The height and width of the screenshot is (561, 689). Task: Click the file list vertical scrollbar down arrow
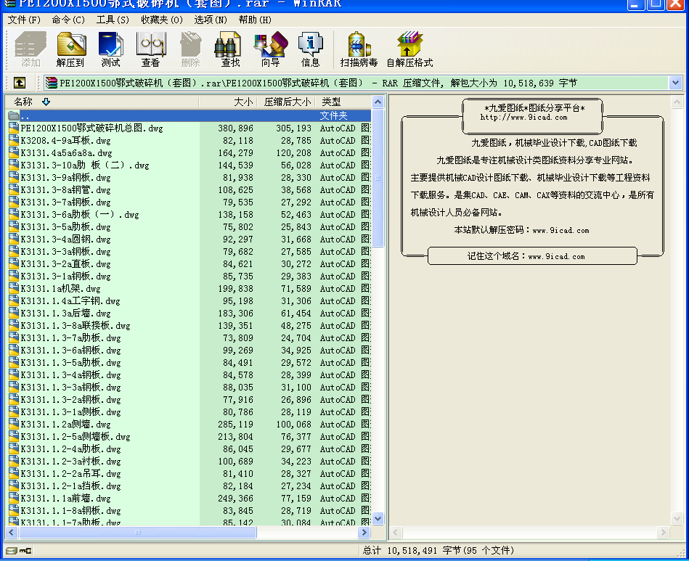pos(378,519)
